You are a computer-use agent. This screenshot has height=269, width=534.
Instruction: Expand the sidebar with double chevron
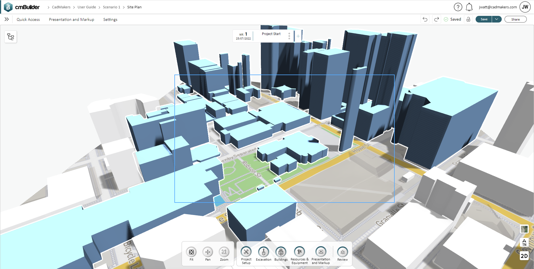click(x=7, y=19)
